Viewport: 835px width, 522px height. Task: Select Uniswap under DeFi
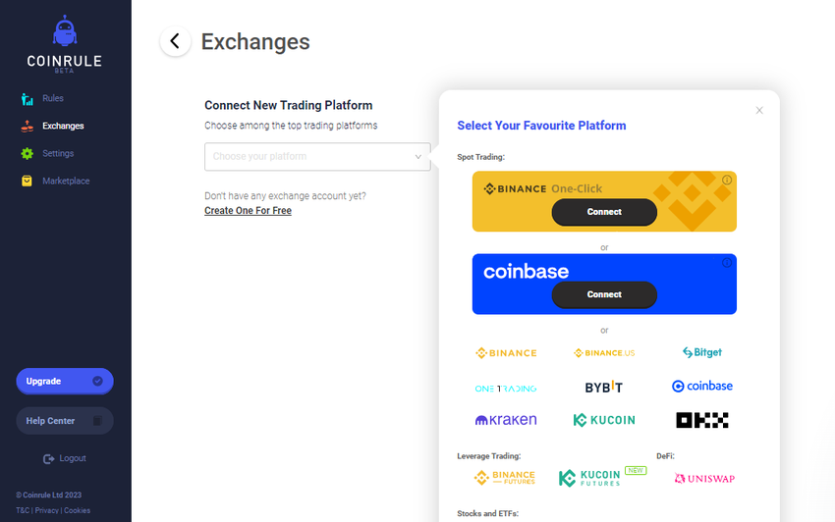click(x=704, y=478)
